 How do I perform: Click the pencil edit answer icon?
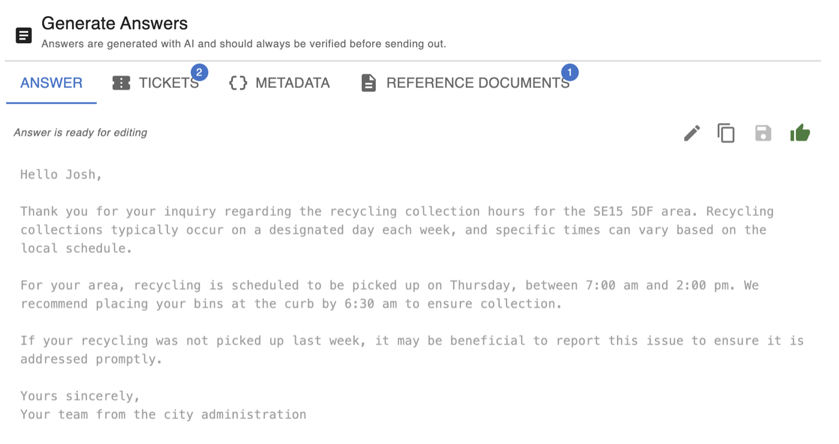(692, 133)
